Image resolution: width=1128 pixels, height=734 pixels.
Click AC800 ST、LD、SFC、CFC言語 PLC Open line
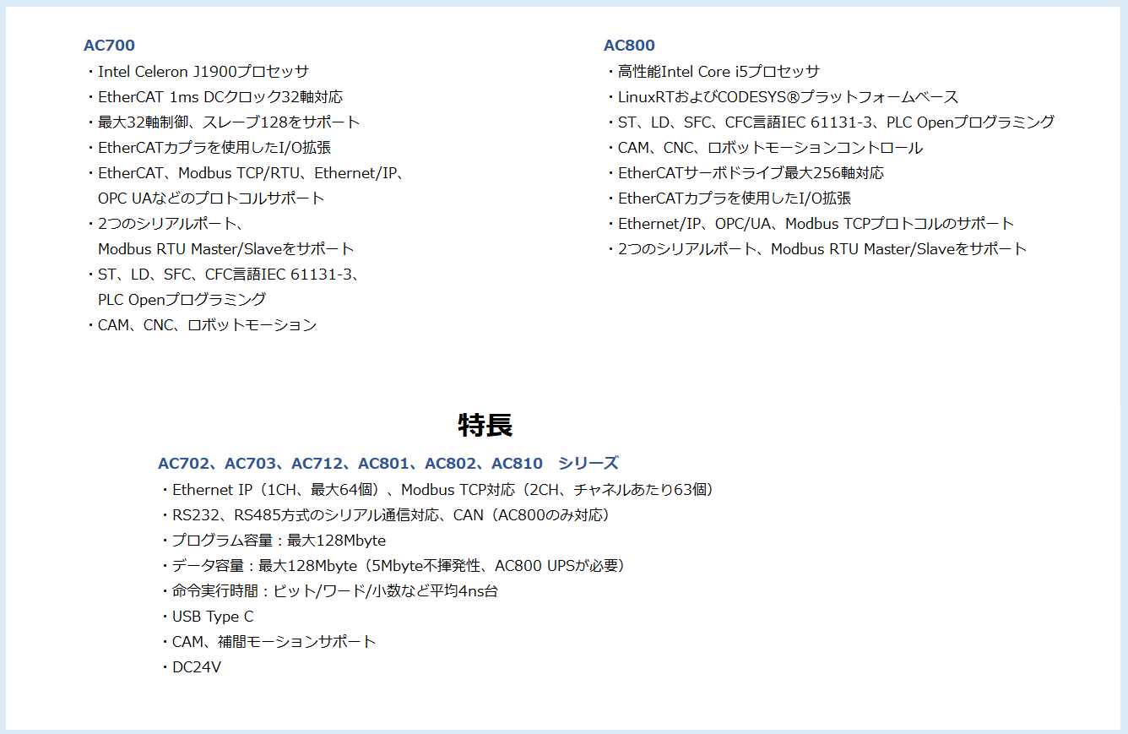(x=830, y=122)
